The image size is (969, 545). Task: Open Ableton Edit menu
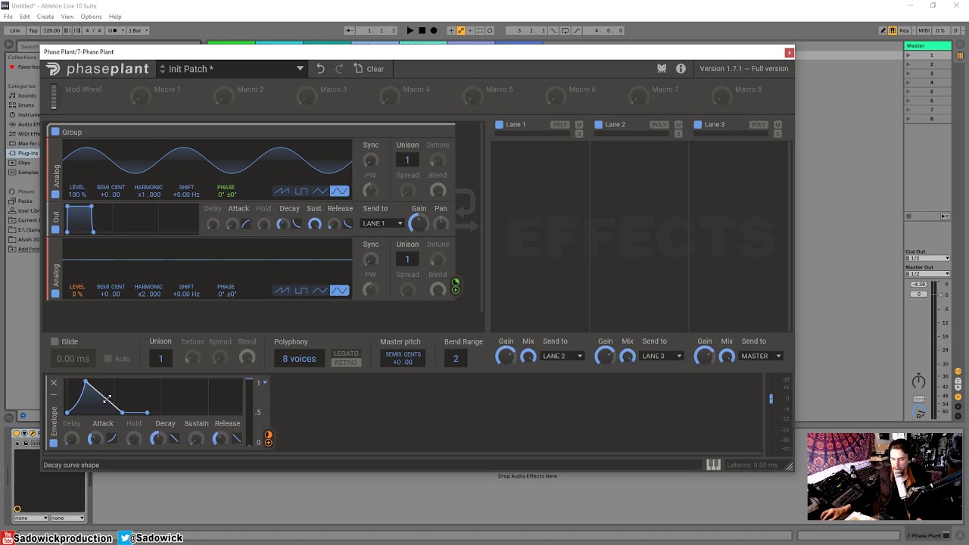pos(25,17)
